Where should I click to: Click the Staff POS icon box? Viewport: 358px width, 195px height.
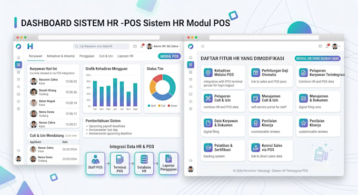click(x=95, y=163)
